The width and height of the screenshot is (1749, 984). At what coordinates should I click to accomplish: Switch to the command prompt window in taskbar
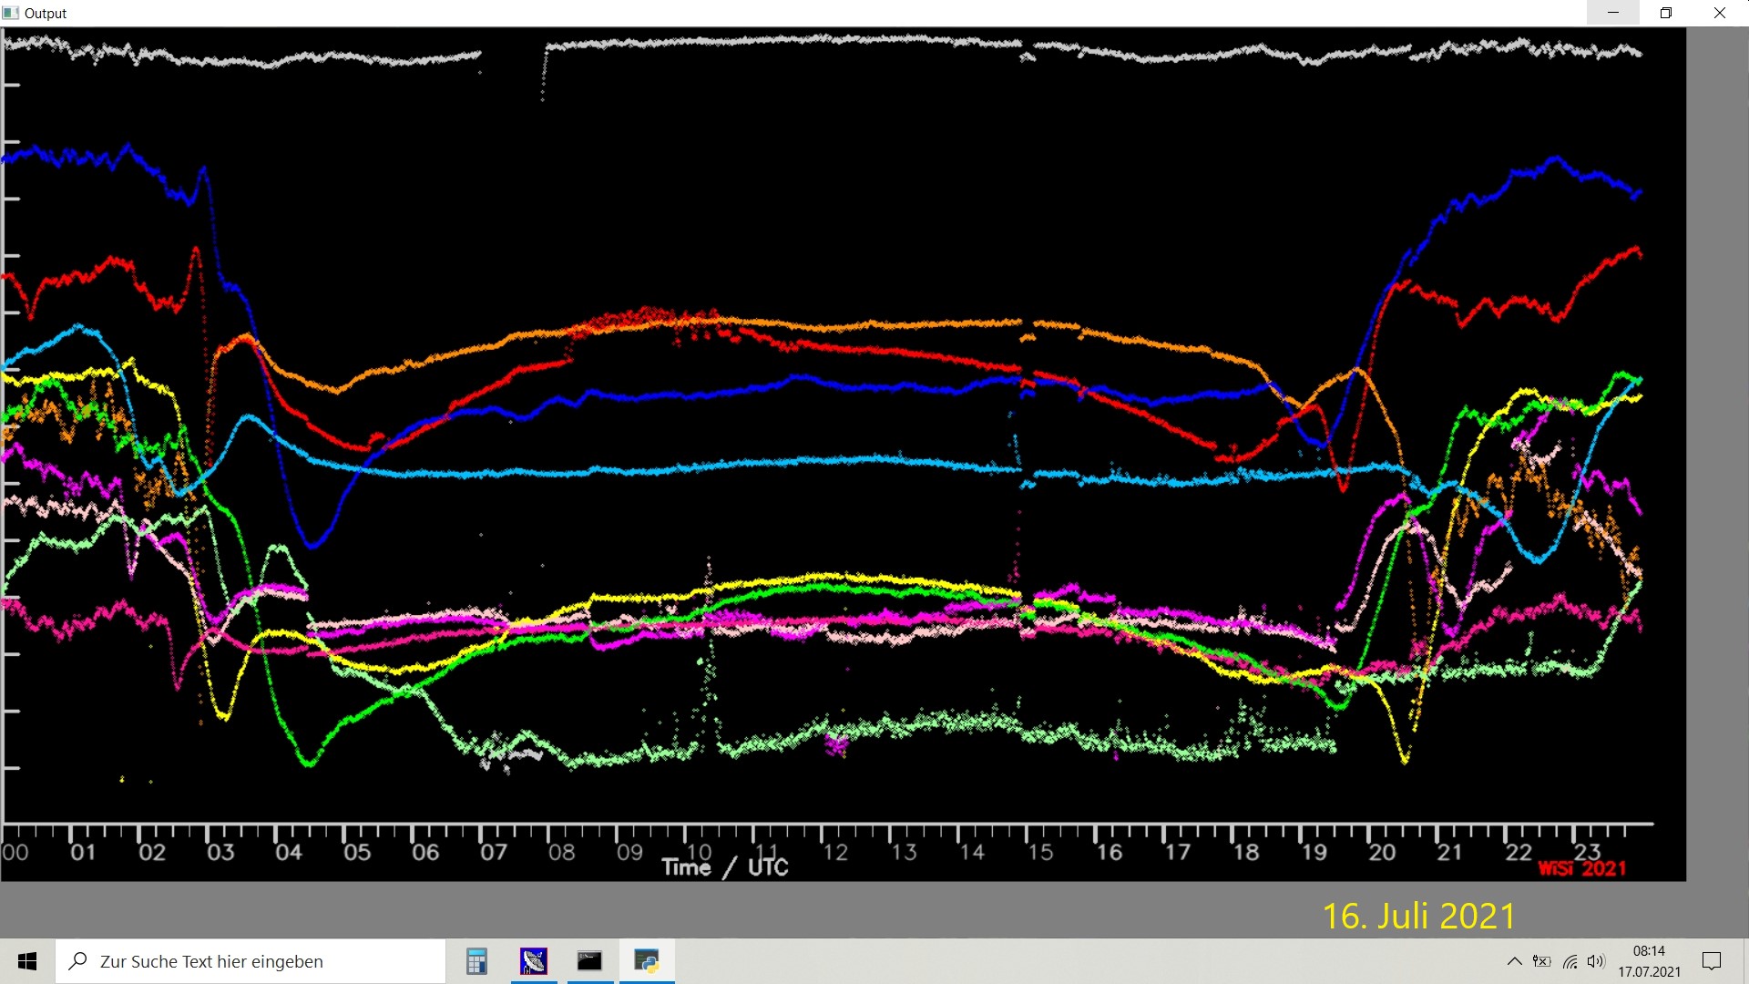click(590, 961)
